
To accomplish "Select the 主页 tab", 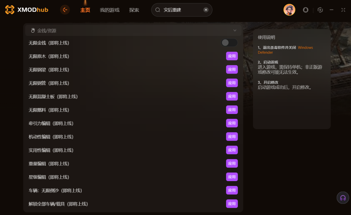I will [x=85, y=10].
